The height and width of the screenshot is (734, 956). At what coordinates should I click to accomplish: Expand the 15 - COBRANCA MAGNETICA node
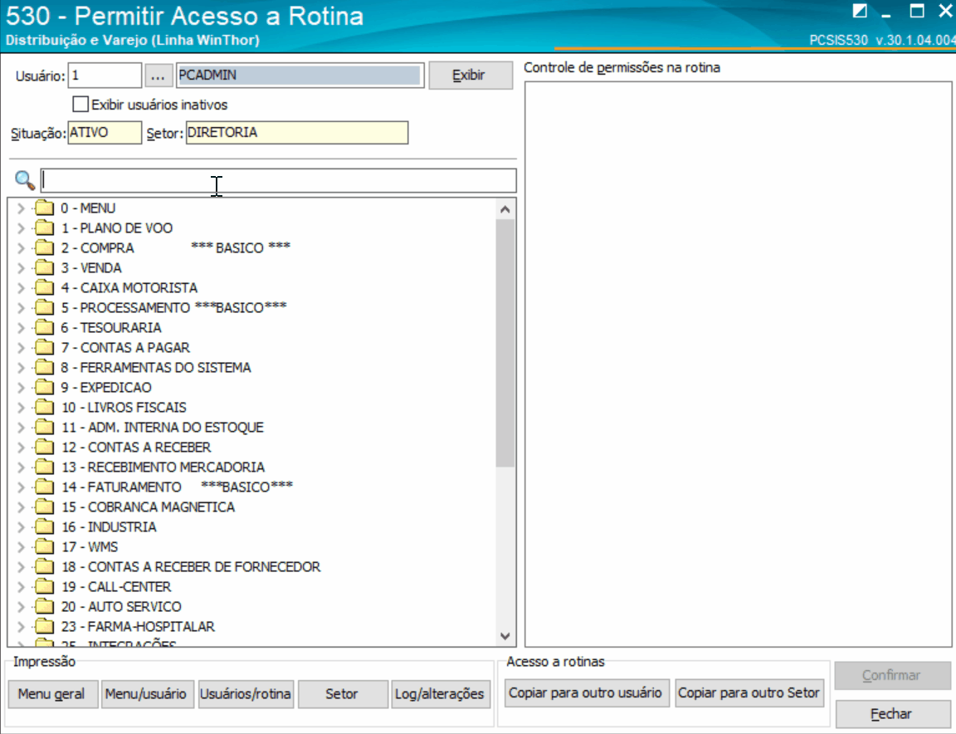pyautogui.click(x=21, y=507)
